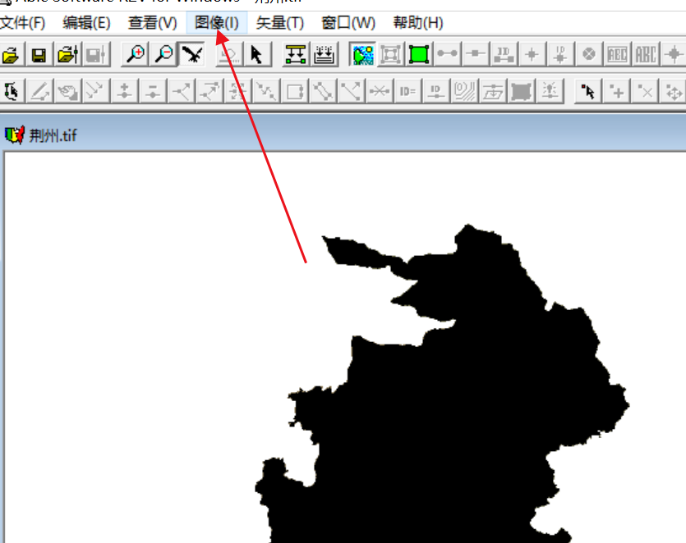Select the black arrow pointer tool
The height and width of the screenshot is (543, 686).
coord(256,55)
